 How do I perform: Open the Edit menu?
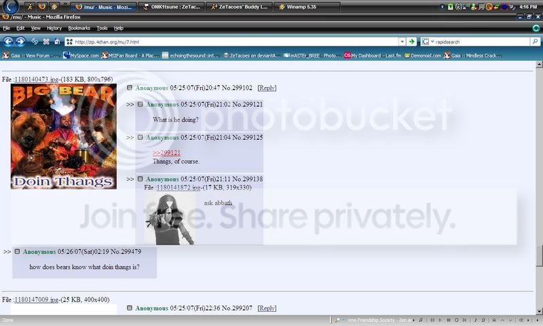20,28
